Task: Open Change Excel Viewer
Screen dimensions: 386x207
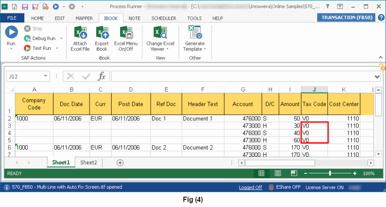Action: coord(160,39)
